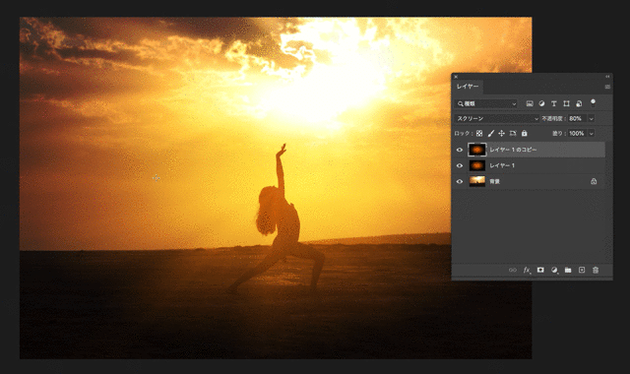The width and height of the screenshot is (630, 374).
Task: Hide the 背景 layer
Action: [x=460, y=181]
